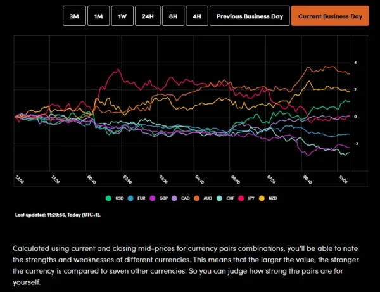Click the 22:00 x-axis time label
The image size is (380, 292).
click(18, 179)
